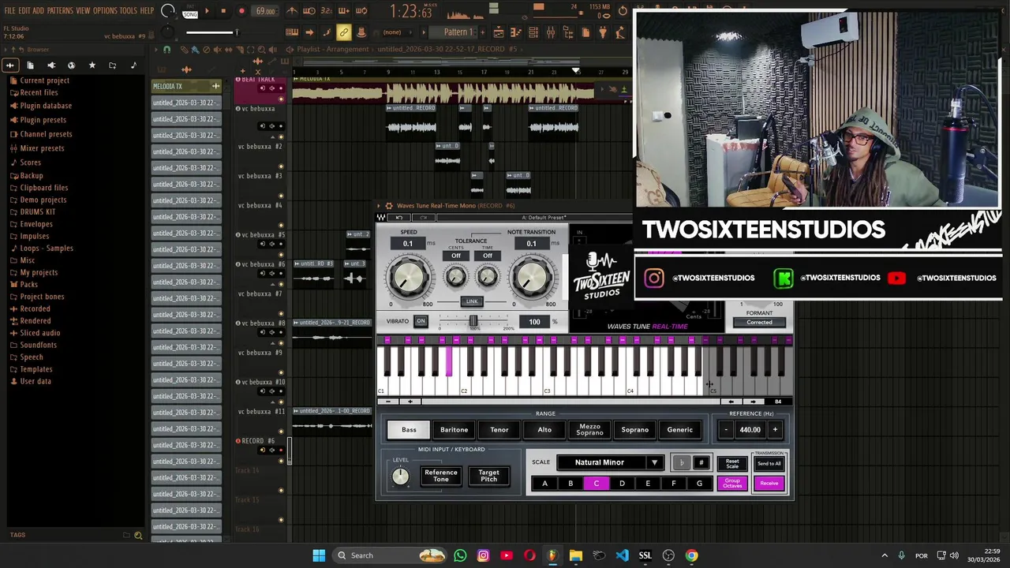Toggle the Vibrato ON button

[x=421, y=321]
